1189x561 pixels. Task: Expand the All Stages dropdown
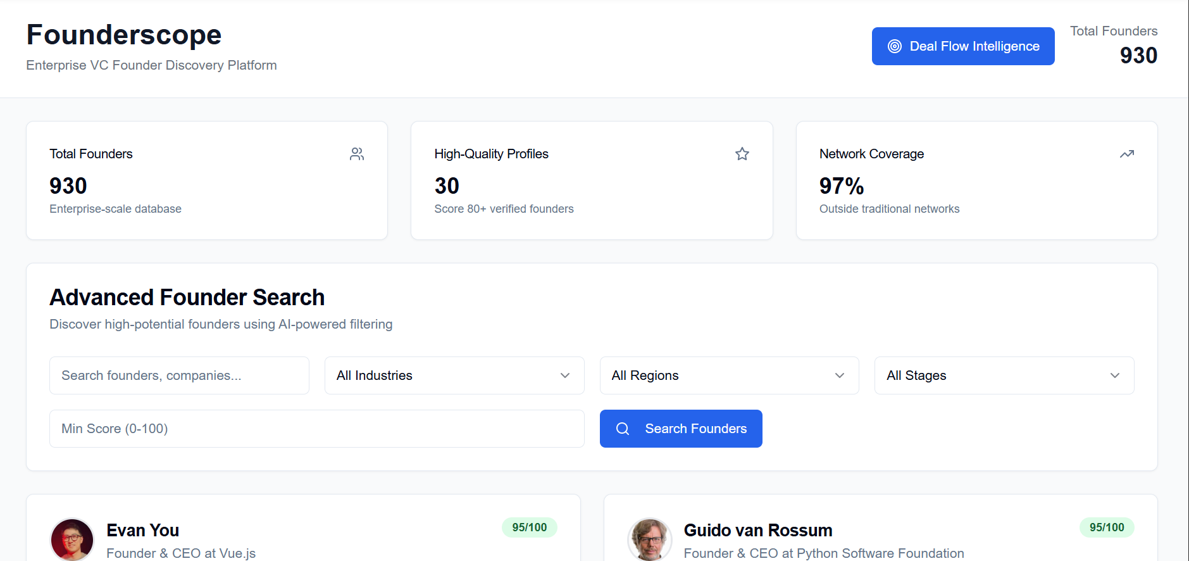pyautogui.click(x=1004, y=375)
